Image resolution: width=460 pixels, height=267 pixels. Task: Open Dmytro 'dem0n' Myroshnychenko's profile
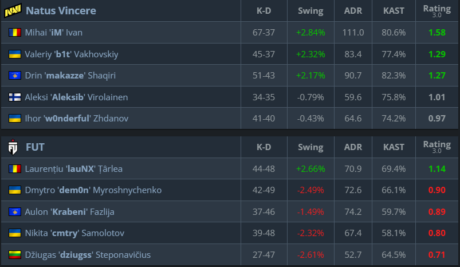(93, 190)
